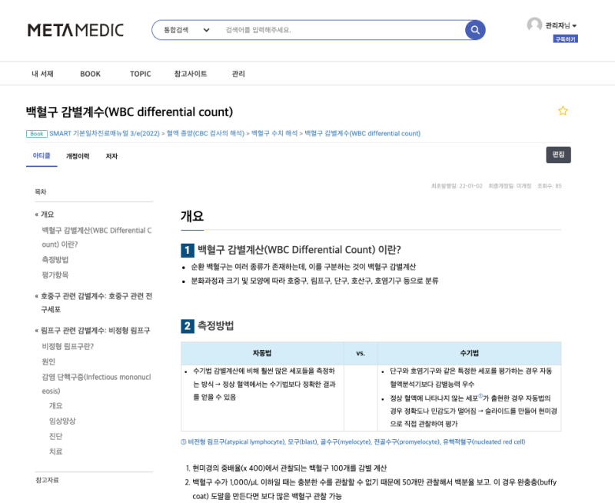Screen dimensions: 615x503
Task: Toggle the favorite star for this article
Action: pos(563,111)
